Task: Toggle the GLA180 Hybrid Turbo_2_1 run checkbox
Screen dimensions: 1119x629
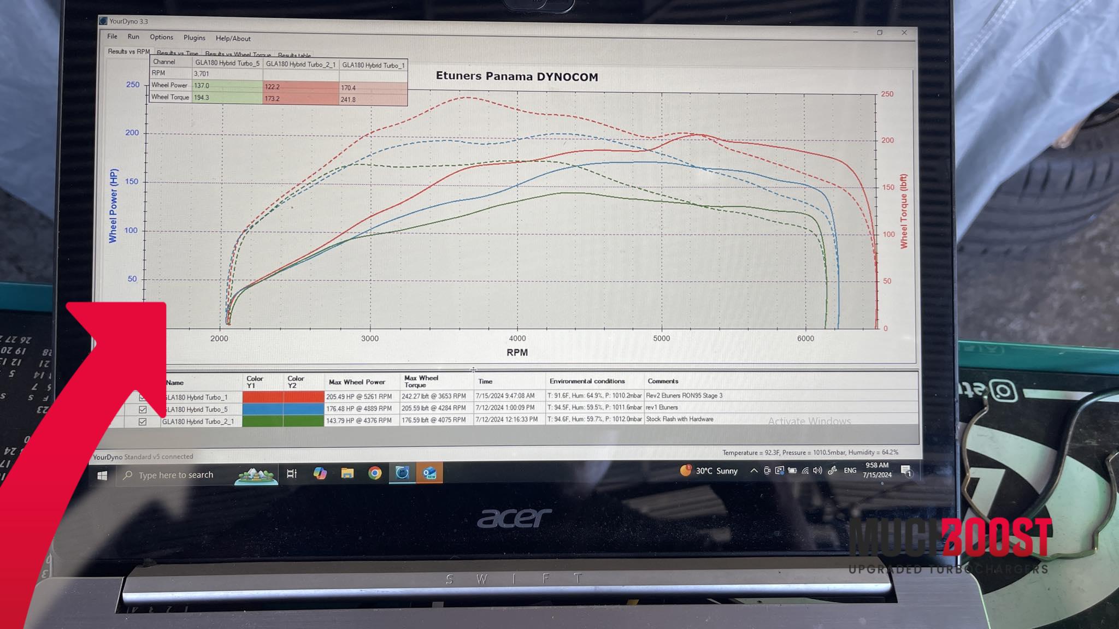Action: [143, 422]
